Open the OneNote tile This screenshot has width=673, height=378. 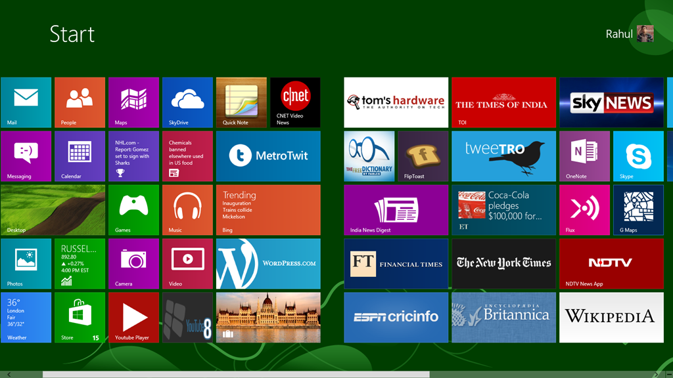click(x=584, y=156)
